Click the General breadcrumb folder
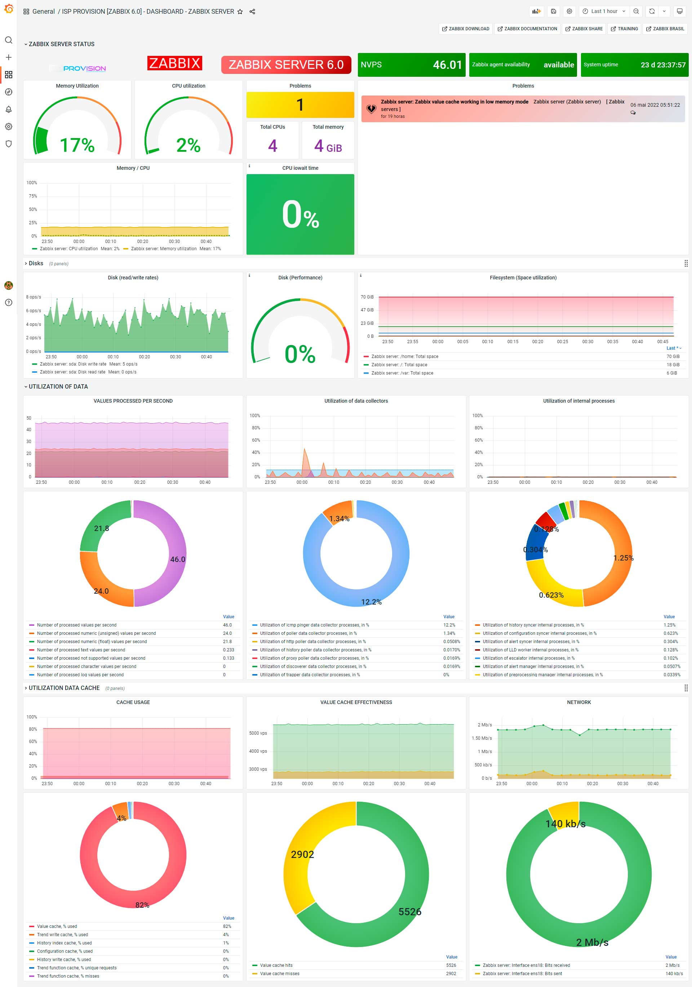This screenshot has width=692, height=987. coord(43,12)
